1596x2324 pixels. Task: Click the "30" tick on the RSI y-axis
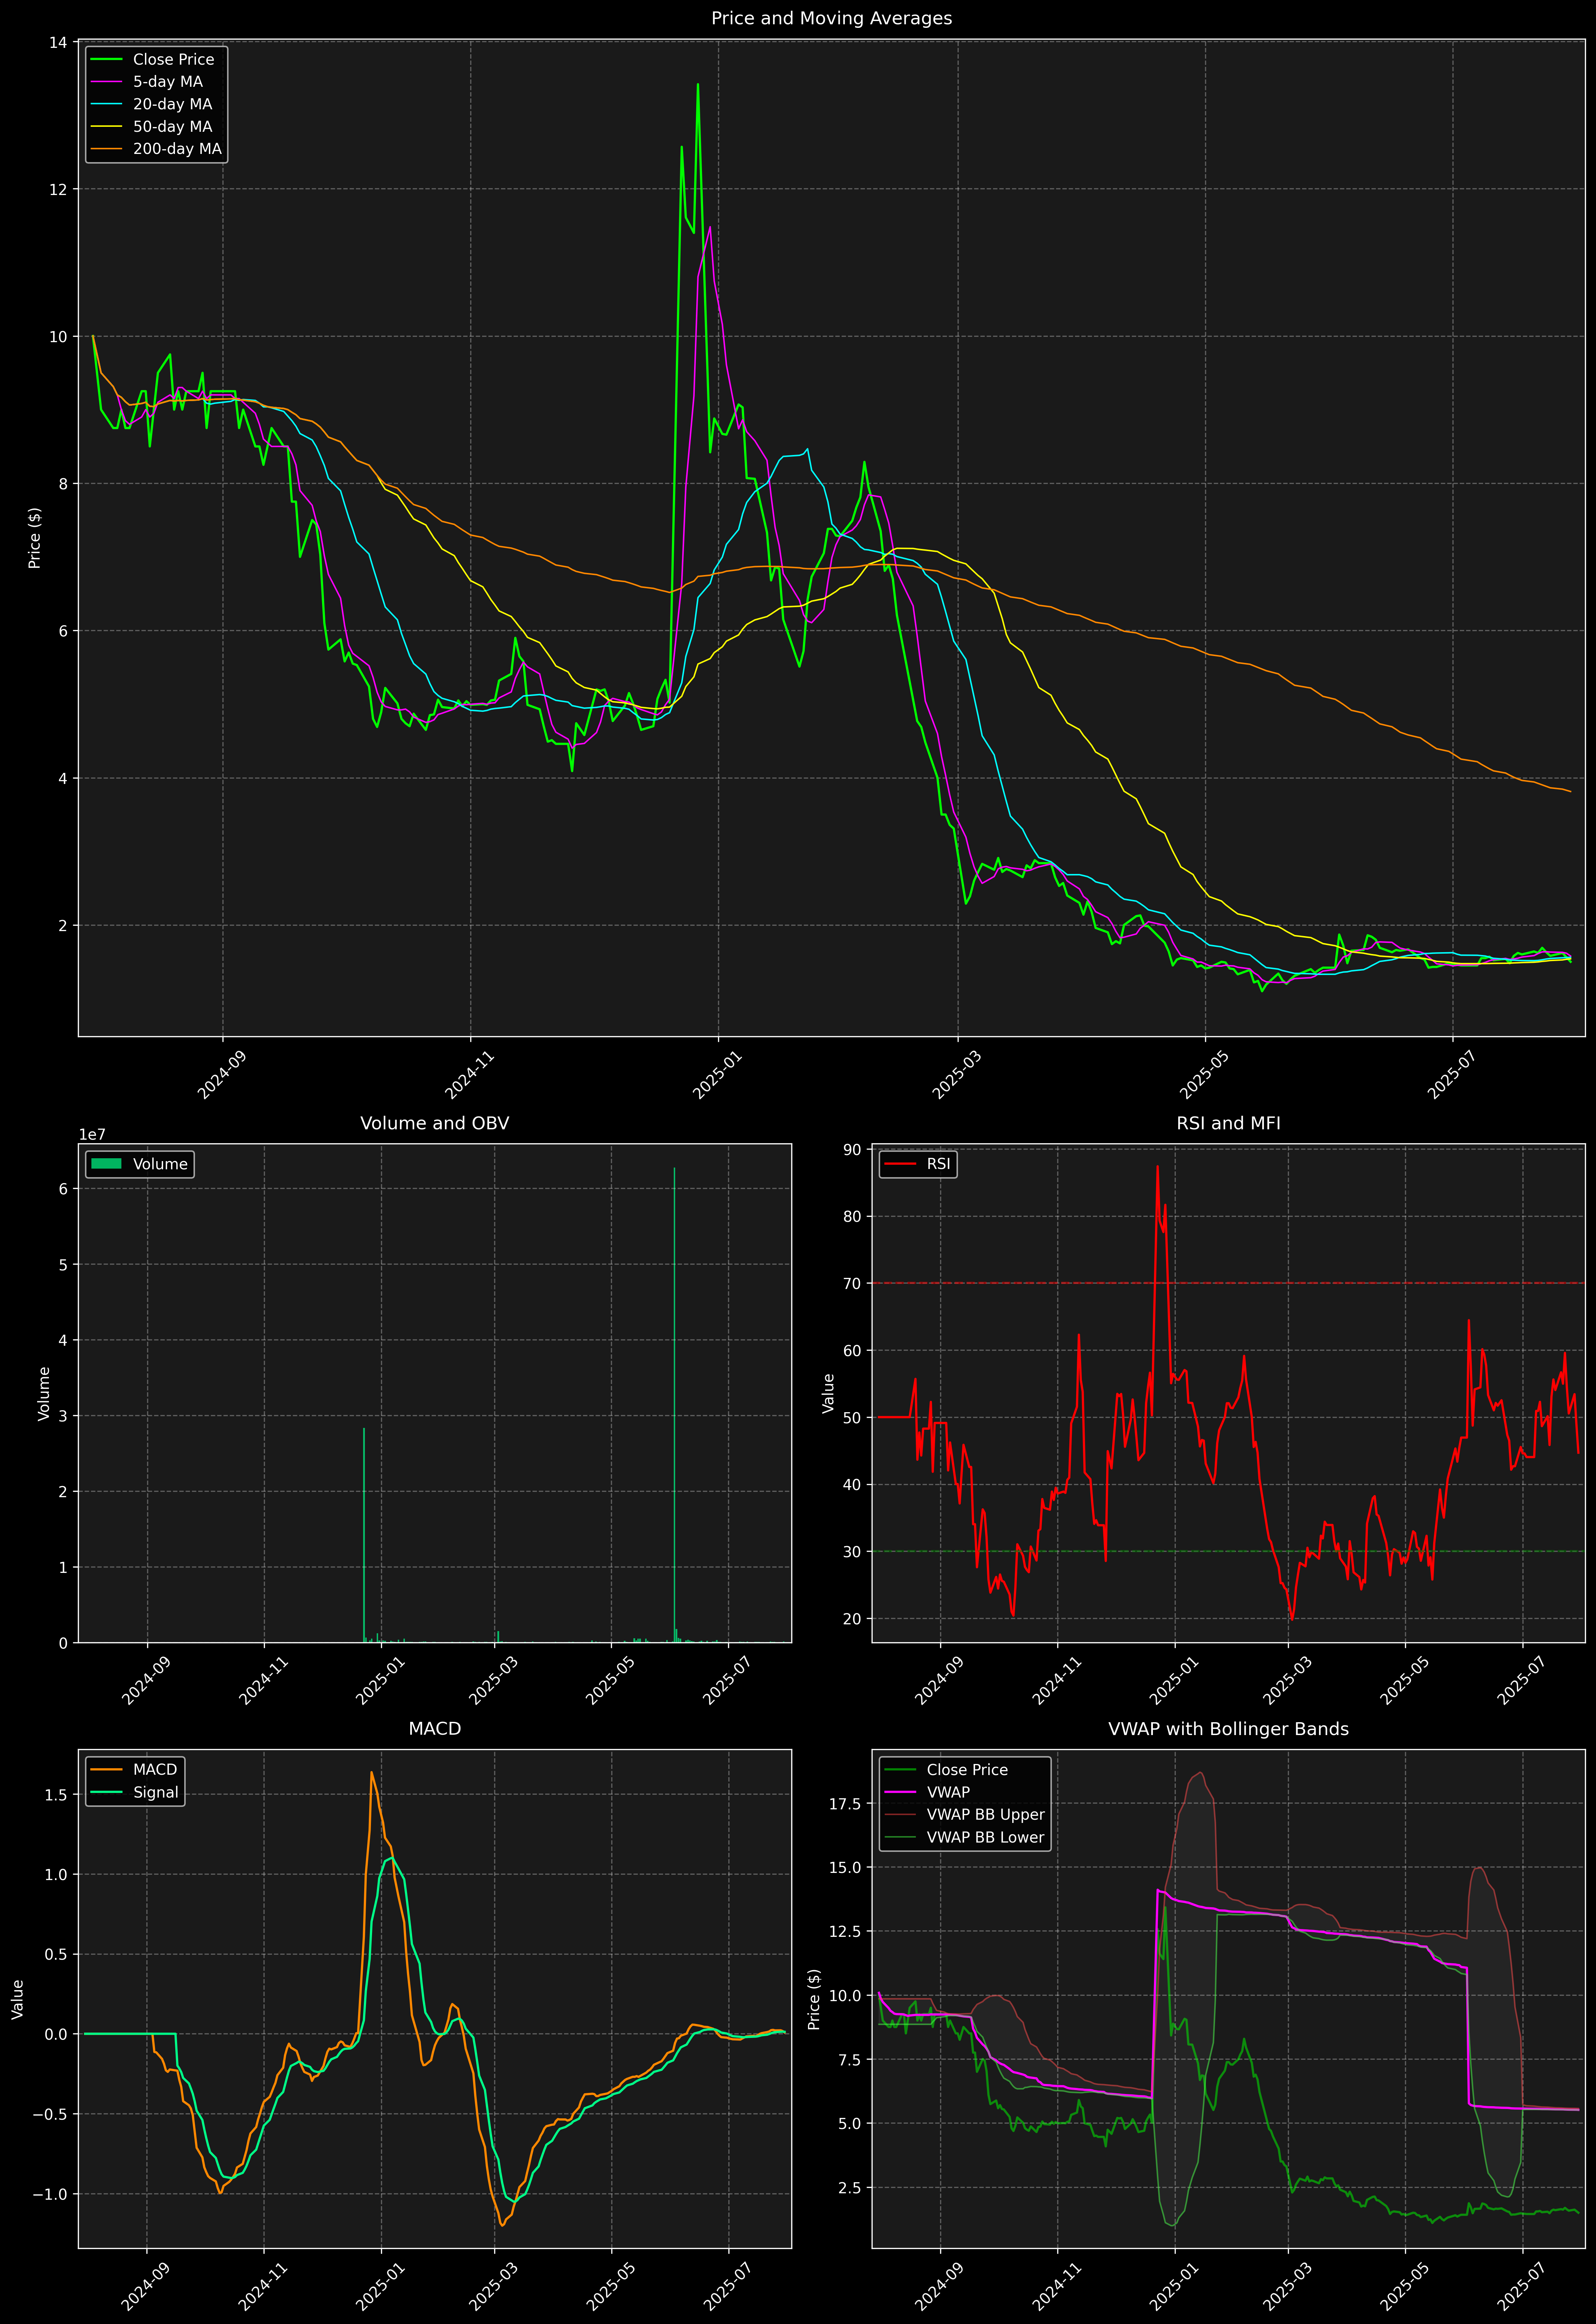click(852, 1552)
